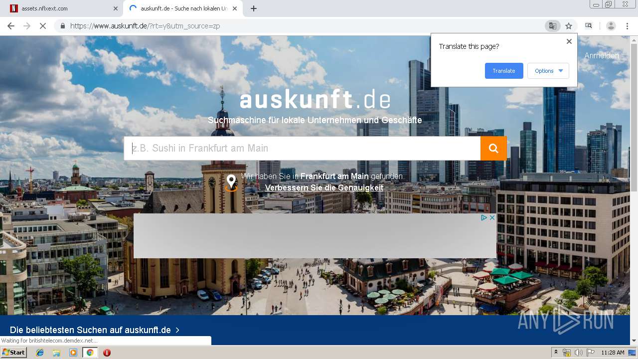Open the volume speaker tray icon
The width and height of the screenshot is (638, 359).
click(x=578, y=353)
